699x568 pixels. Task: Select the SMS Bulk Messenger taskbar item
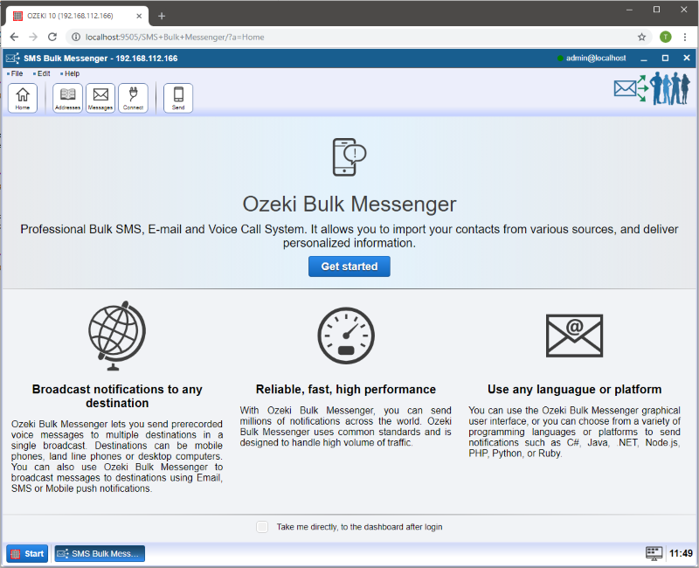click(x=100, y=553)
